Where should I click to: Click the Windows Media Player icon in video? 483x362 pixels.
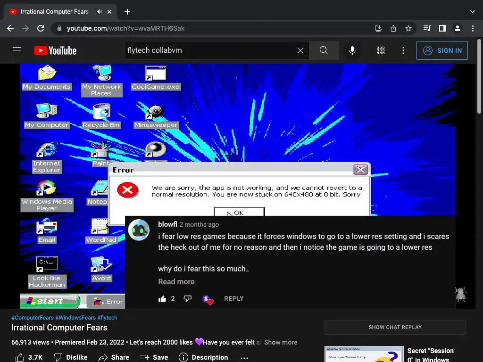point(47,196)
